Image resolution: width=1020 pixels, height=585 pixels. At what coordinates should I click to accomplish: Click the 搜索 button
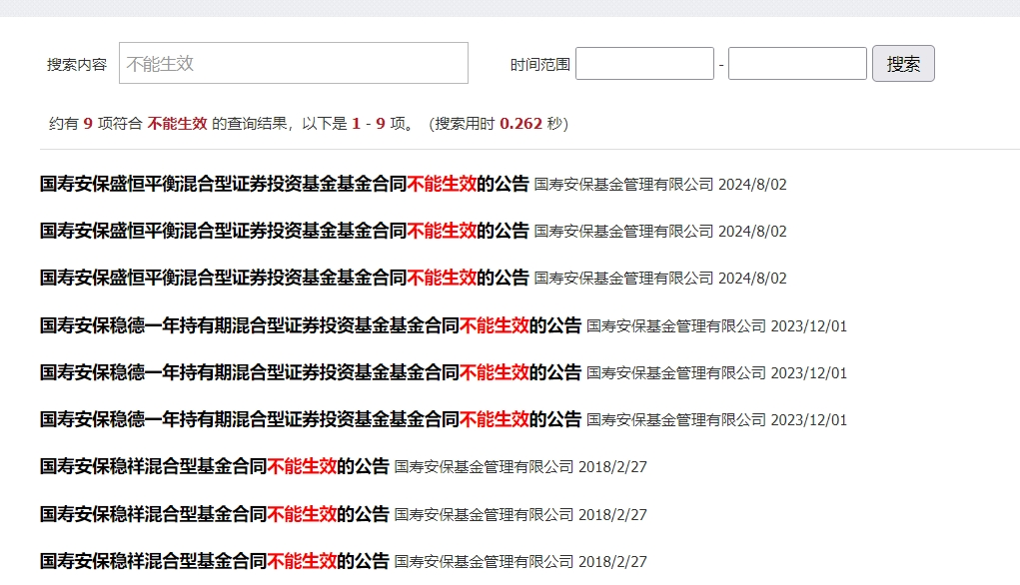point(903,64)
